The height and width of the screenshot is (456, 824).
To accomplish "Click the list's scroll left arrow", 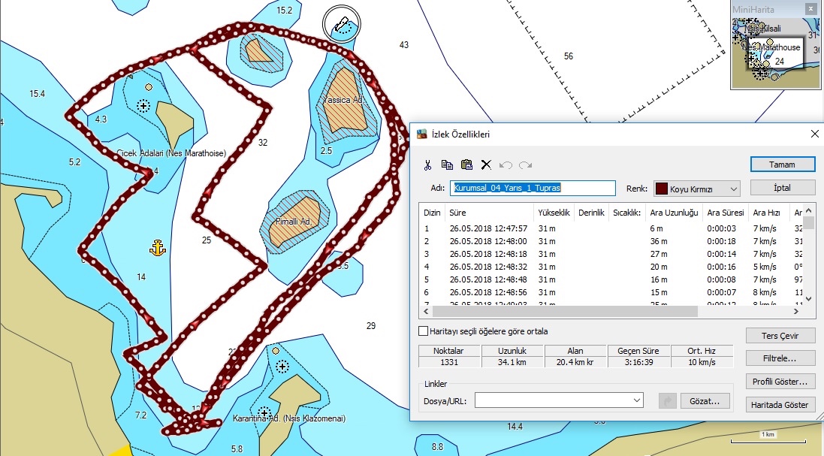I will pos(426,312).
